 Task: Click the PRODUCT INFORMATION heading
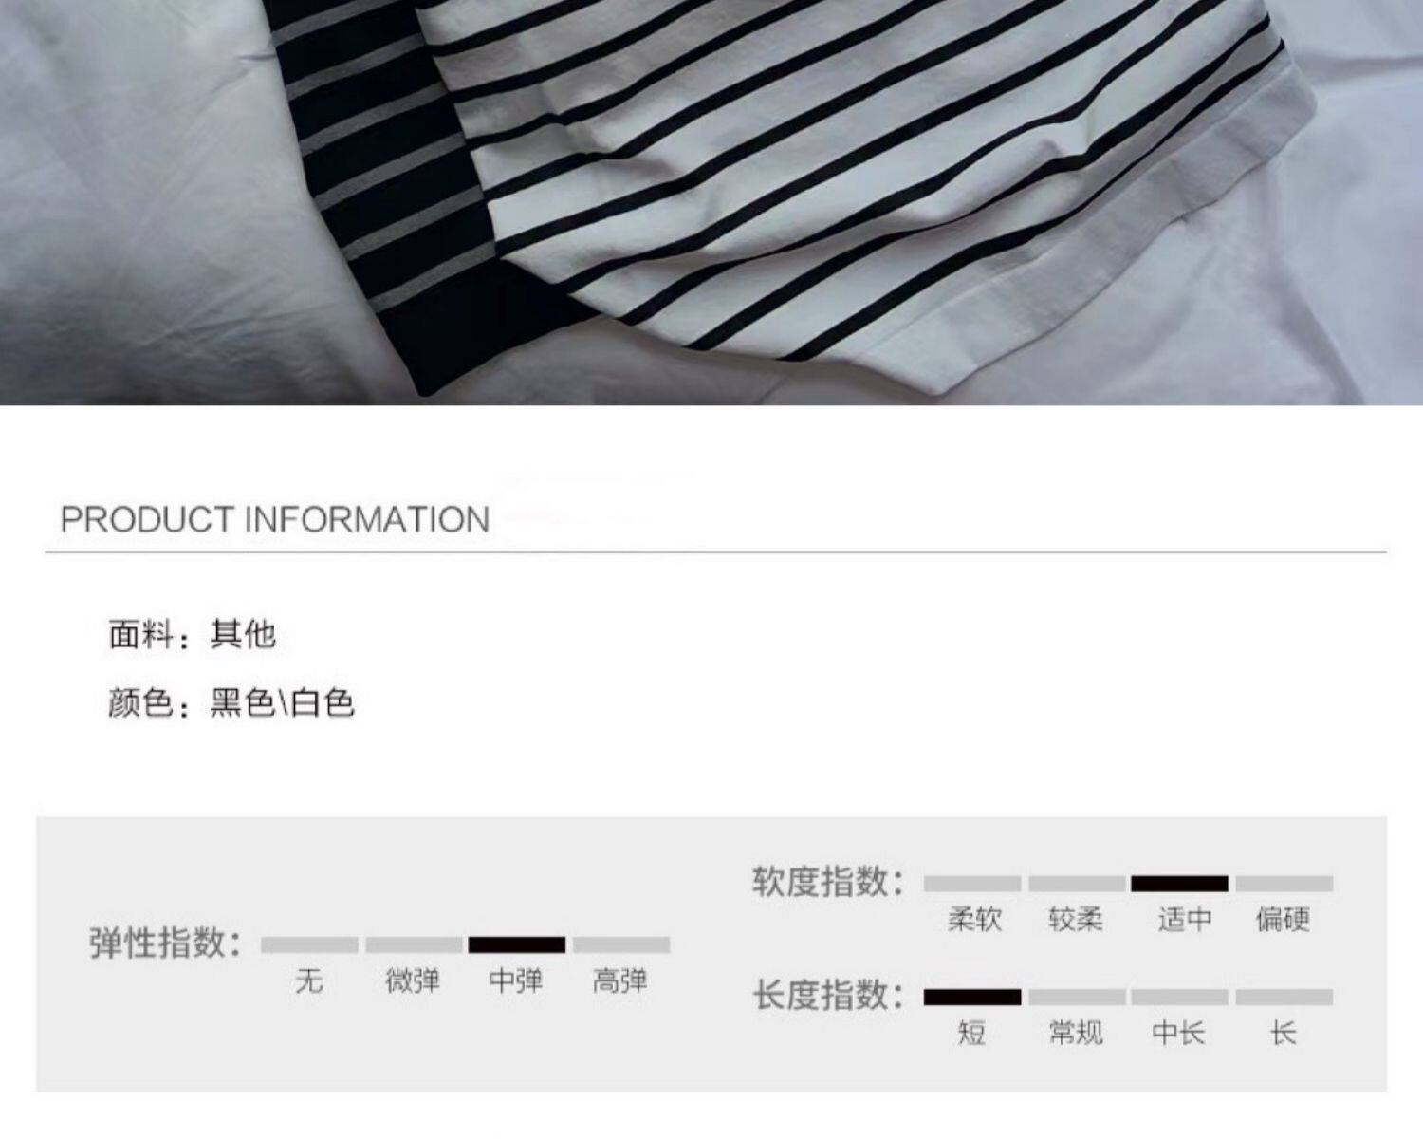275,519
